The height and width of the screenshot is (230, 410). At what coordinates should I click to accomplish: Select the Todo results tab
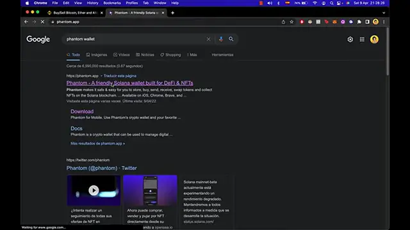[73, 55]
